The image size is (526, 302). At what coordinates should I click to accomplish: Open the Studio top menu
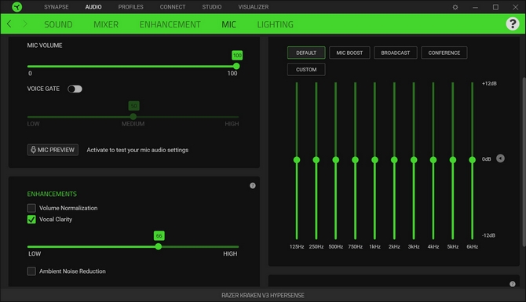click(212, 7)
